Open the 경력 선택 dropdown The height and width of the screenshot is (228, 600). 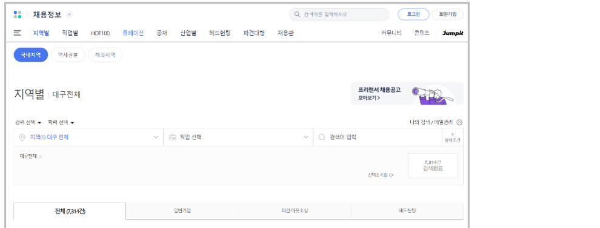click(28, 123)
